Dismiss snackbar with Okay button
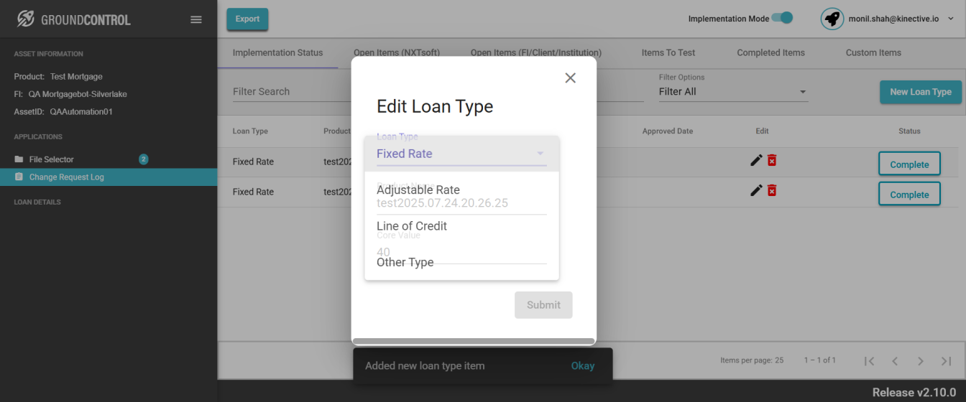The image size is (966, 402). (x=582, y=366)
